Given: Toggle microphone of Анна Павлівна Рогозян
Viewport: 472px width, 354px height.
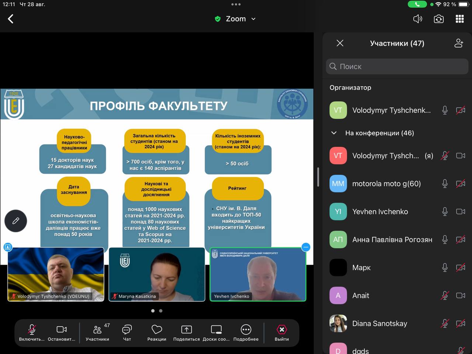Looking at the screenshot, I should coord(445,239).
